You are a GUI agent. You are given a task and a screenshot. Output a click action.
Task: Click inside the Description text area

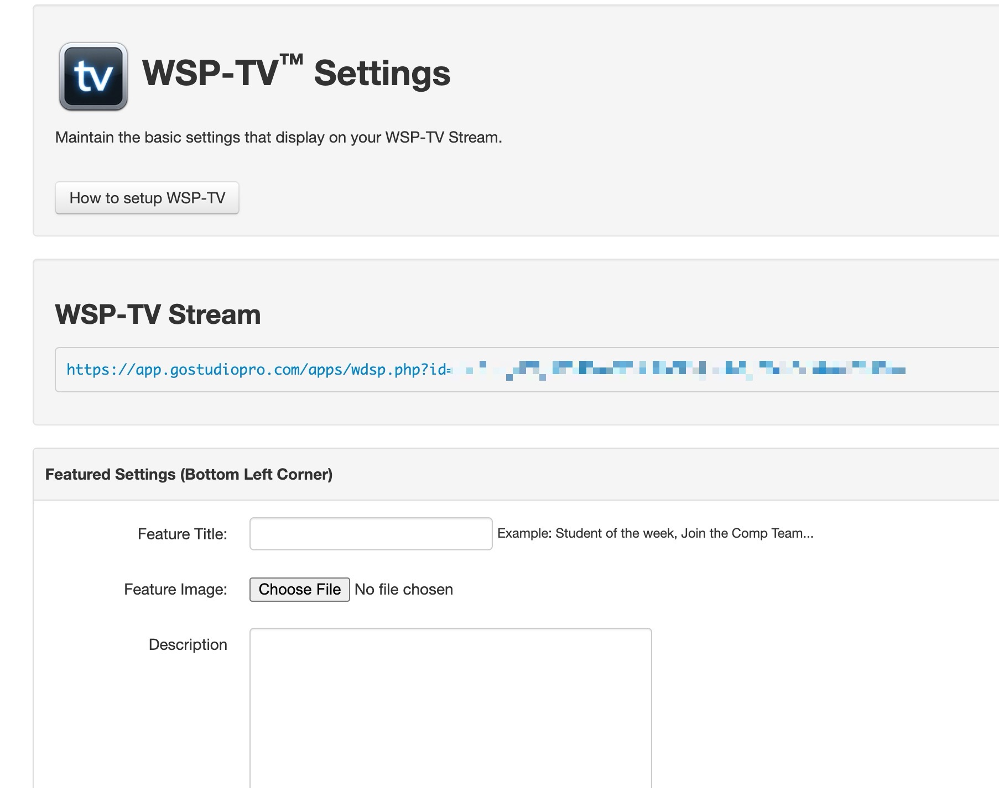point(451,708)
